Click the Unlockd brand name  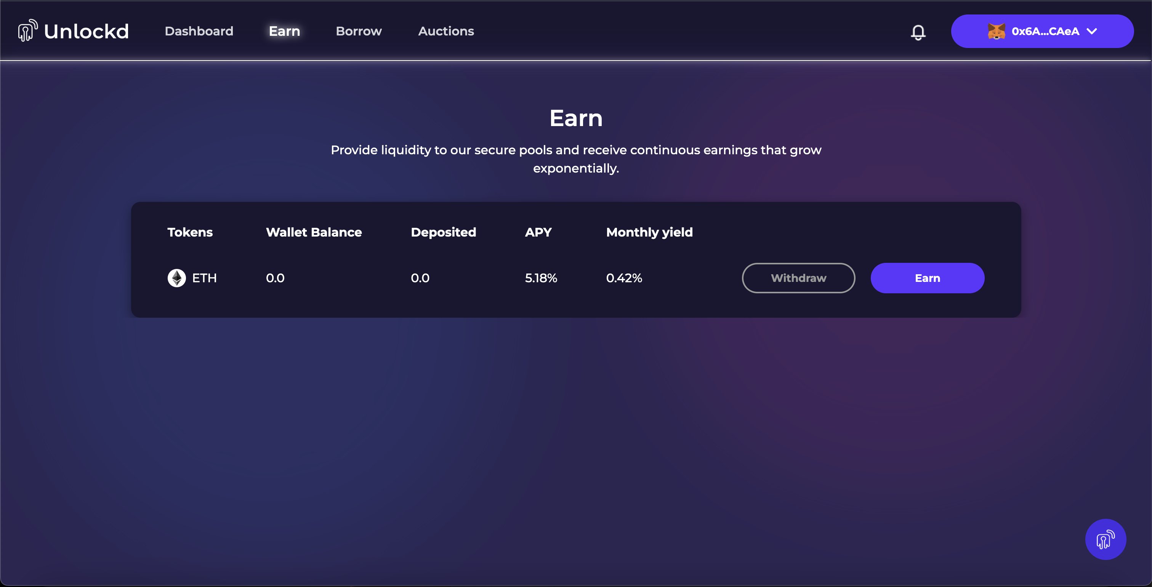tap(86, 31)
